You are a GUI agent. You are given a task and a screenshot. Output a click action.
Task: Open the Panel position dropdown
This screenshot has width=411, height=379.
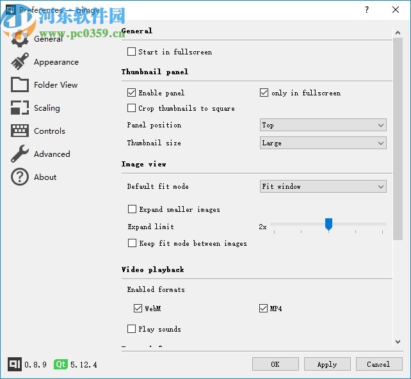point(323,125)
